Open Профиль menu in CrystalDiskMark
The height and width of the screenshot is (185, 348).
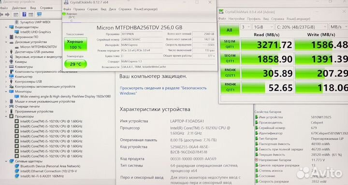pyautogui.click(x=254, y=19)
